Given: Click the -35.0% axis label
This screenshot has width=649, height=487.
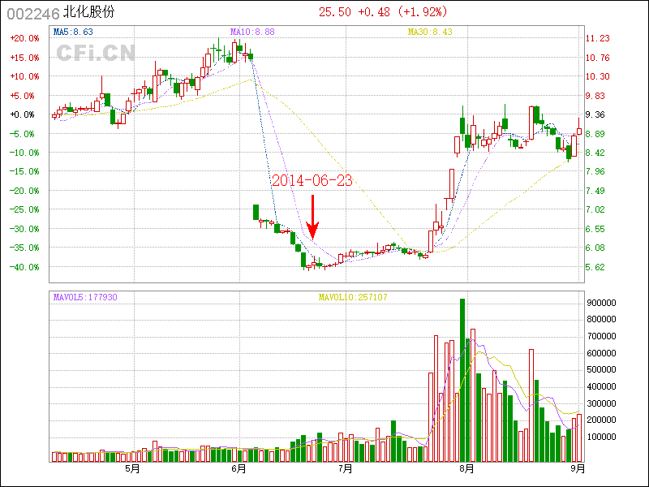Looking at the screenshot, I should (25, 248).
